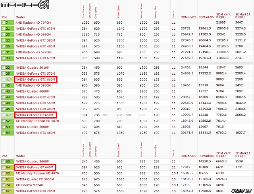This screenshot has height=194, width=254.
Task: Open the ATI FirePro M7740 link
Action: pos(29,185)
